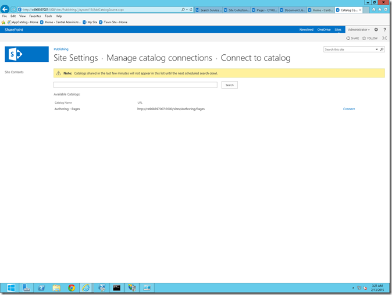Switch to the Home - Centr browser tab
The height and width of the screenshot is (295, 392).
click(x=320, y=10)
